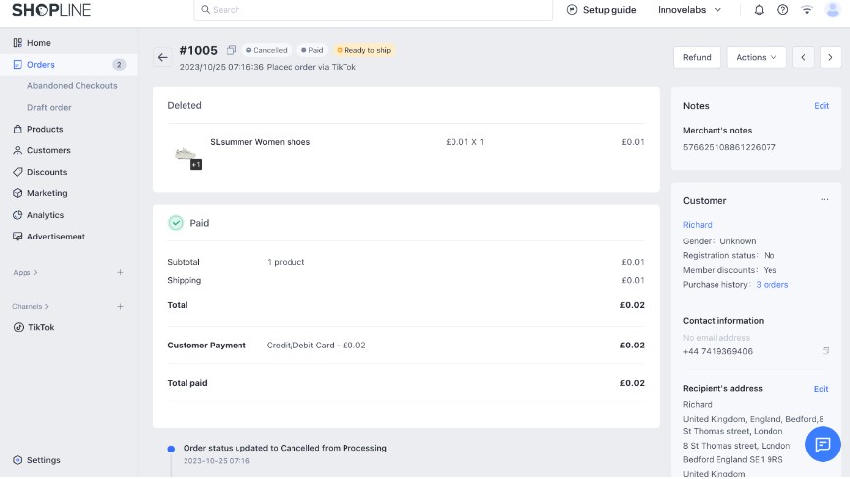This screenshot has height=479, width=850.
Task: Click the back arrow beside order #1005
Action: [163, 57]
